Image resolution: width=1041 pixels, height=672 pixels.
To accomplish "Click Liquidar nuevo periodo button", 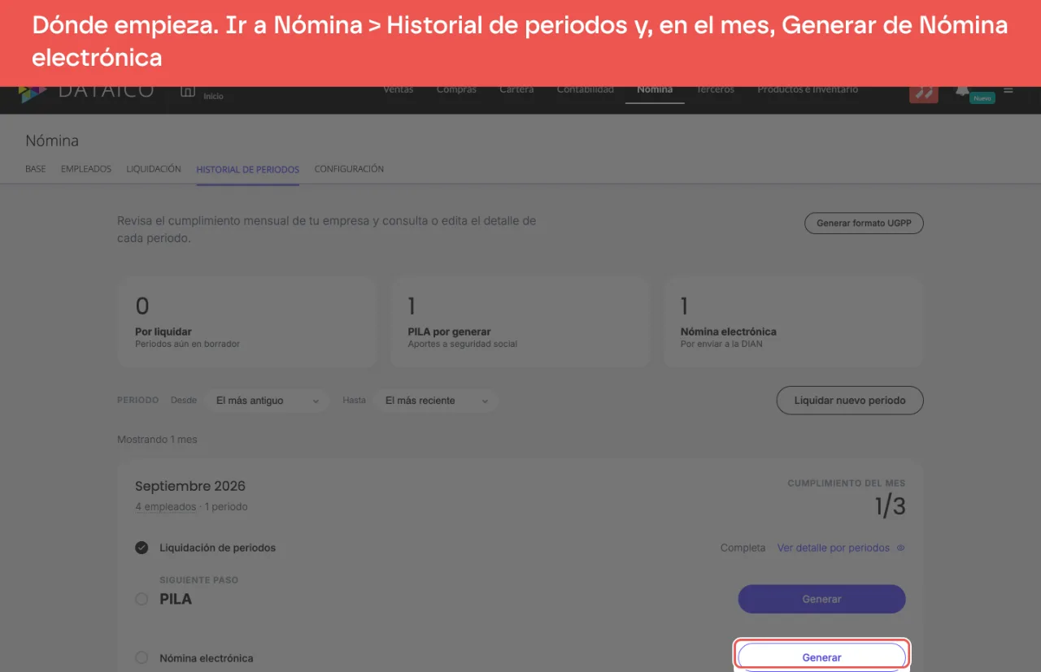I will tap(850, 401).
